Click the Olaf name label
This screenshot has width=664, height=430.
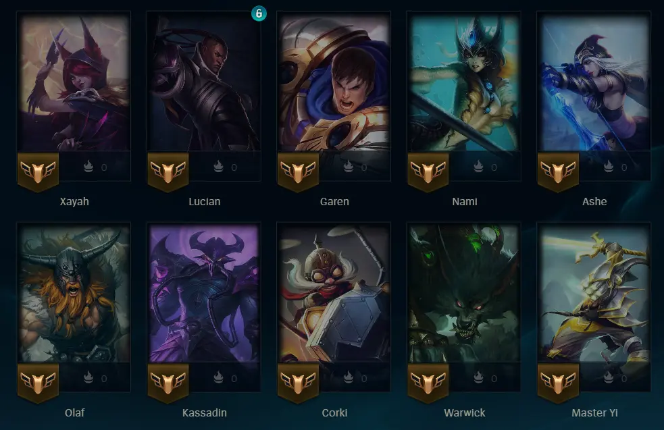tap(74, 412)
